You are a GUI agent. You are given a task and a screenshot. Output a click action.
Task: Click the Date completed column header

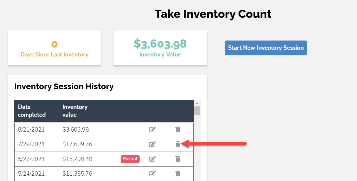click(x=32, y=111)
